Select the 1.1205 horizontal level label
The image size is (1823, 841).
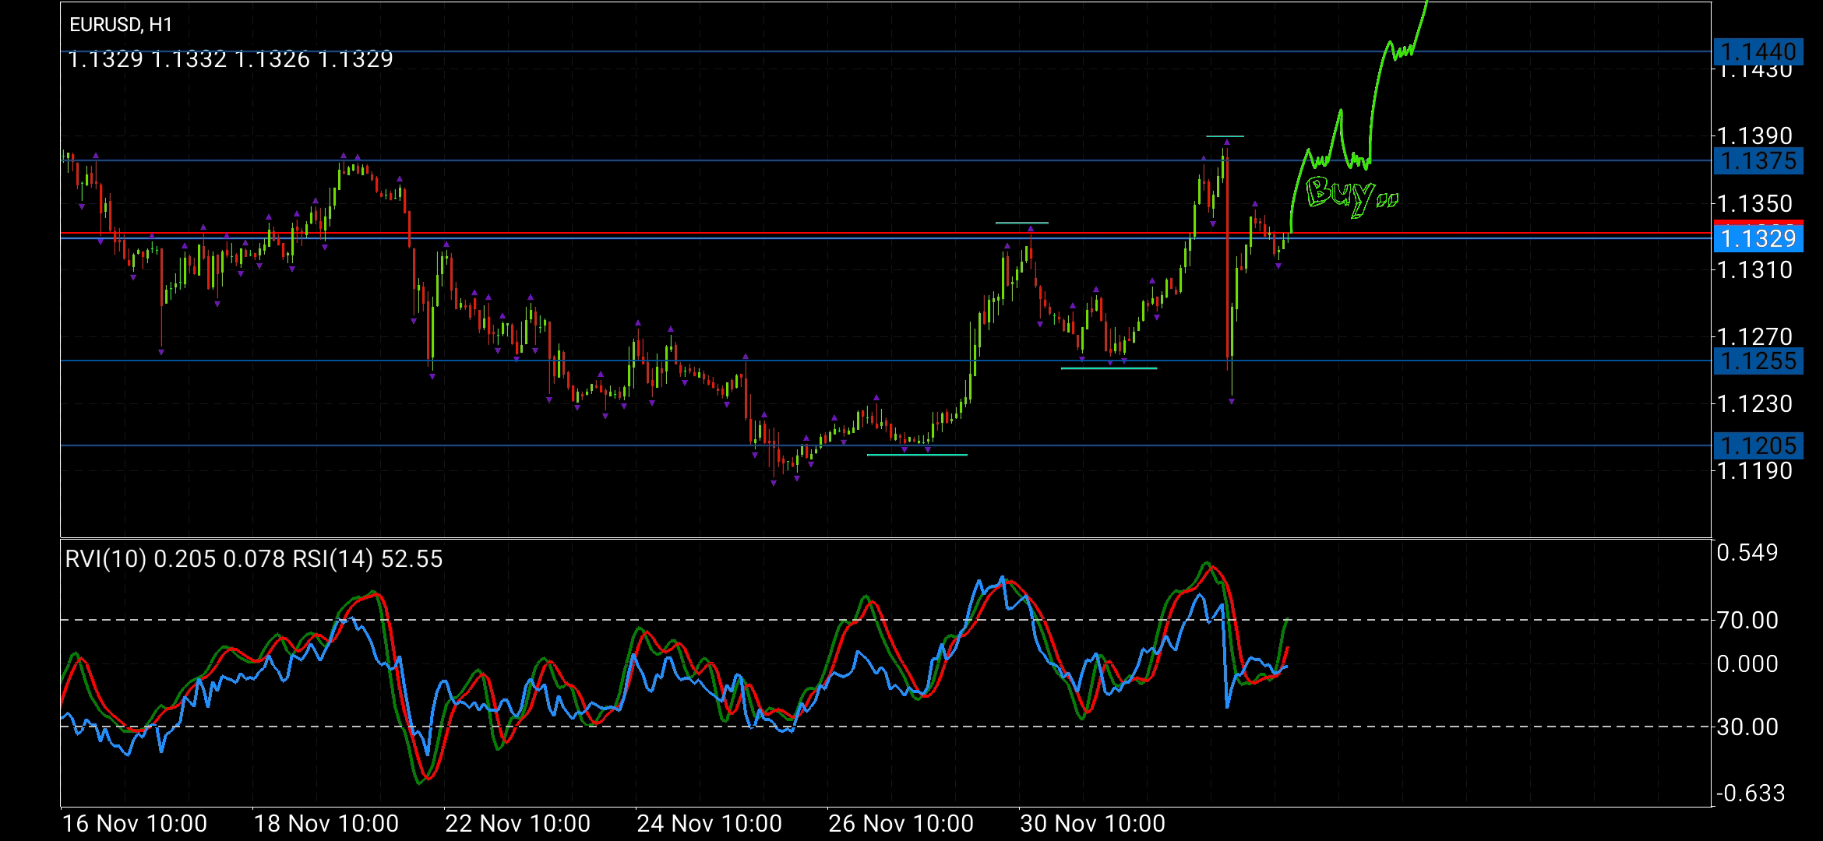click(x=1758, y=446)
